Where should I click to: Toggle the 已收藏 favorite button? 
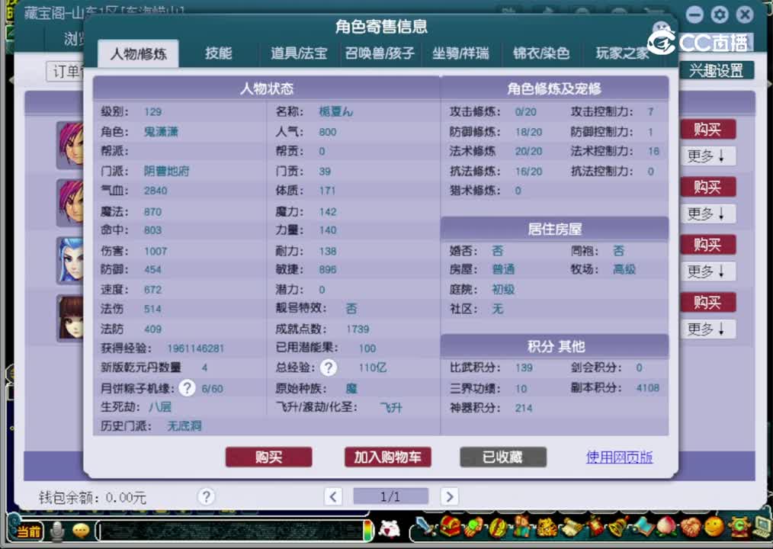pyautogui.click(x=502, y=457)
